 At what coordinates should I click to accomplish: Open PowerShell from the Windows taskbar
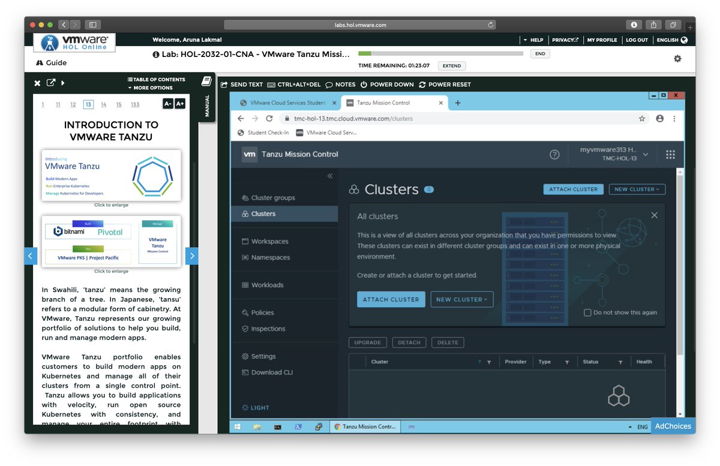(298, 427)
